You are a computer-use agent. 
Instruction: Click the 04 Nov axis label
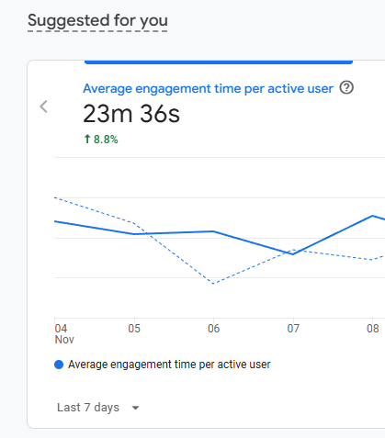64,334
